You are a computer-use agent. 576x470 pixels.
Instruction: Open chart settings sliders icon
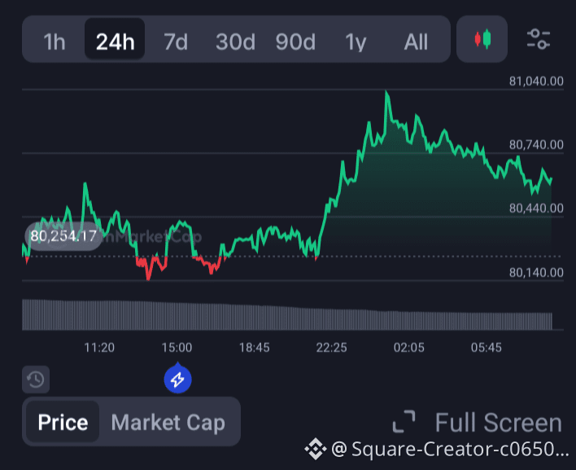click(538, 39)
